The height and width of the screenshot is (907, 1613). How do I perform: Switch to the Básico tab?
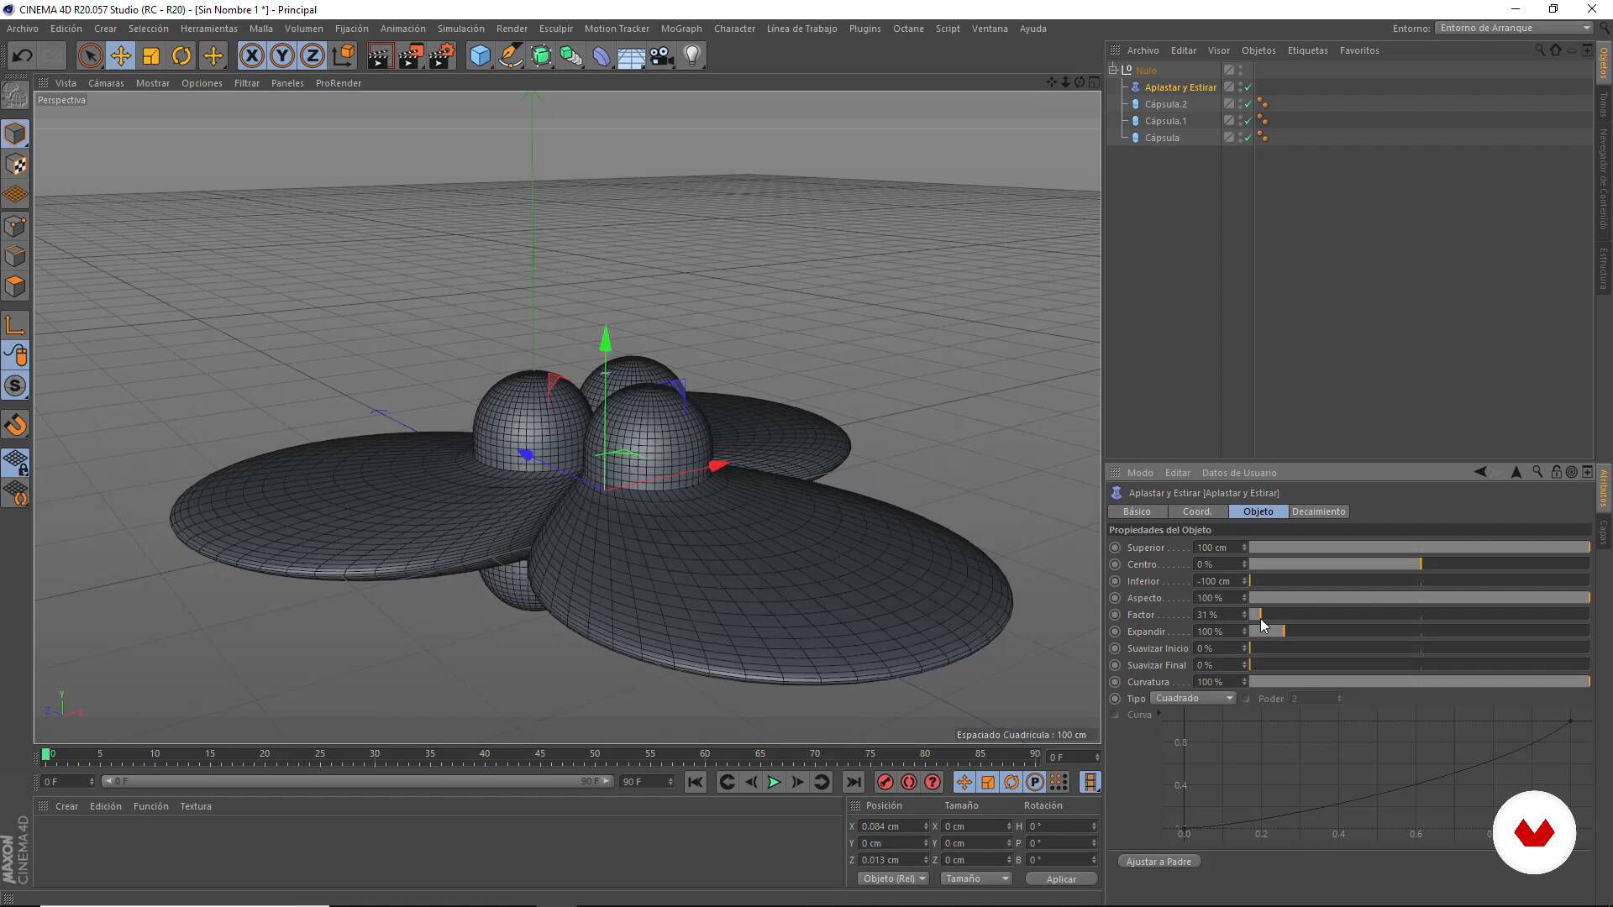point(1137,511)
